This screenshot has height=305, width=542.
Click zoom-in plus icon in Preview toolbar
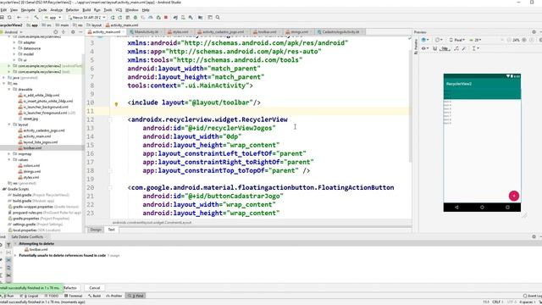click(x=524, y=40)
